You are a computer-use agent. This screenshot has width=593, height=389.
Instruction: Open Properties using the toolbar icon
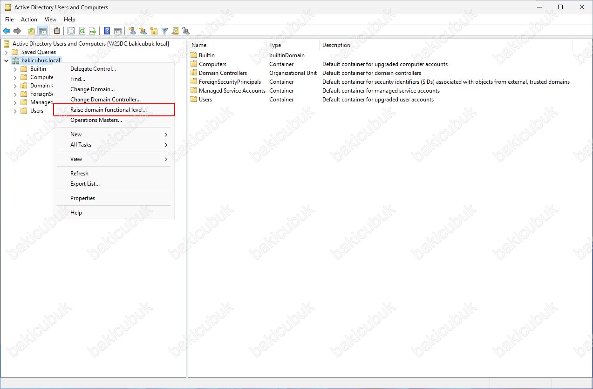[71, 31]
